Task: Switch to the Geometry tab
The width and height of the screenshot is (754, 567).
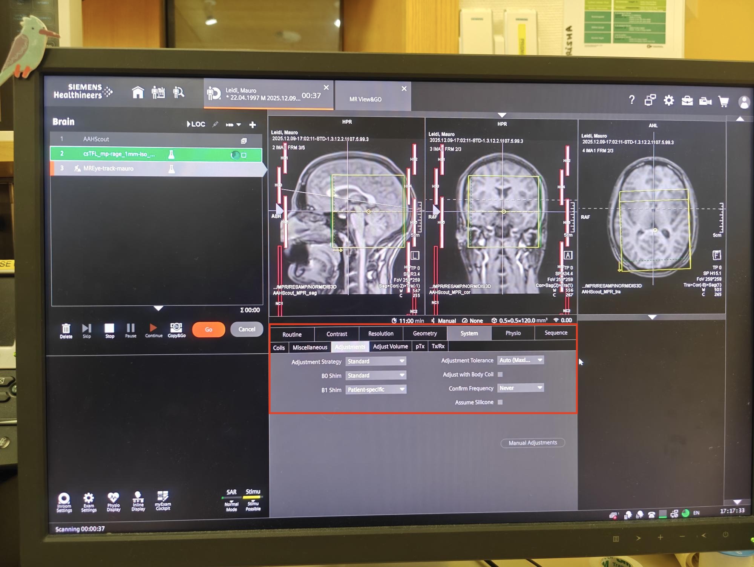Action: 425,333
